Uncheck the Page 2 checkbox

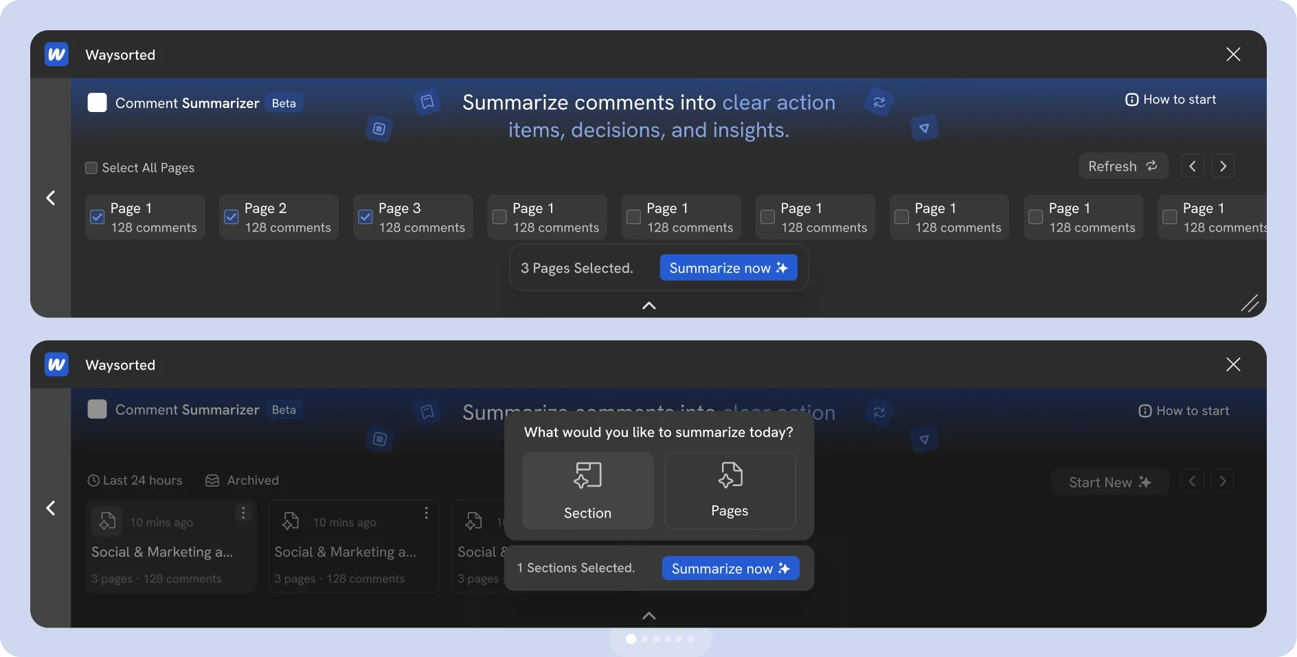click(232, 217)
